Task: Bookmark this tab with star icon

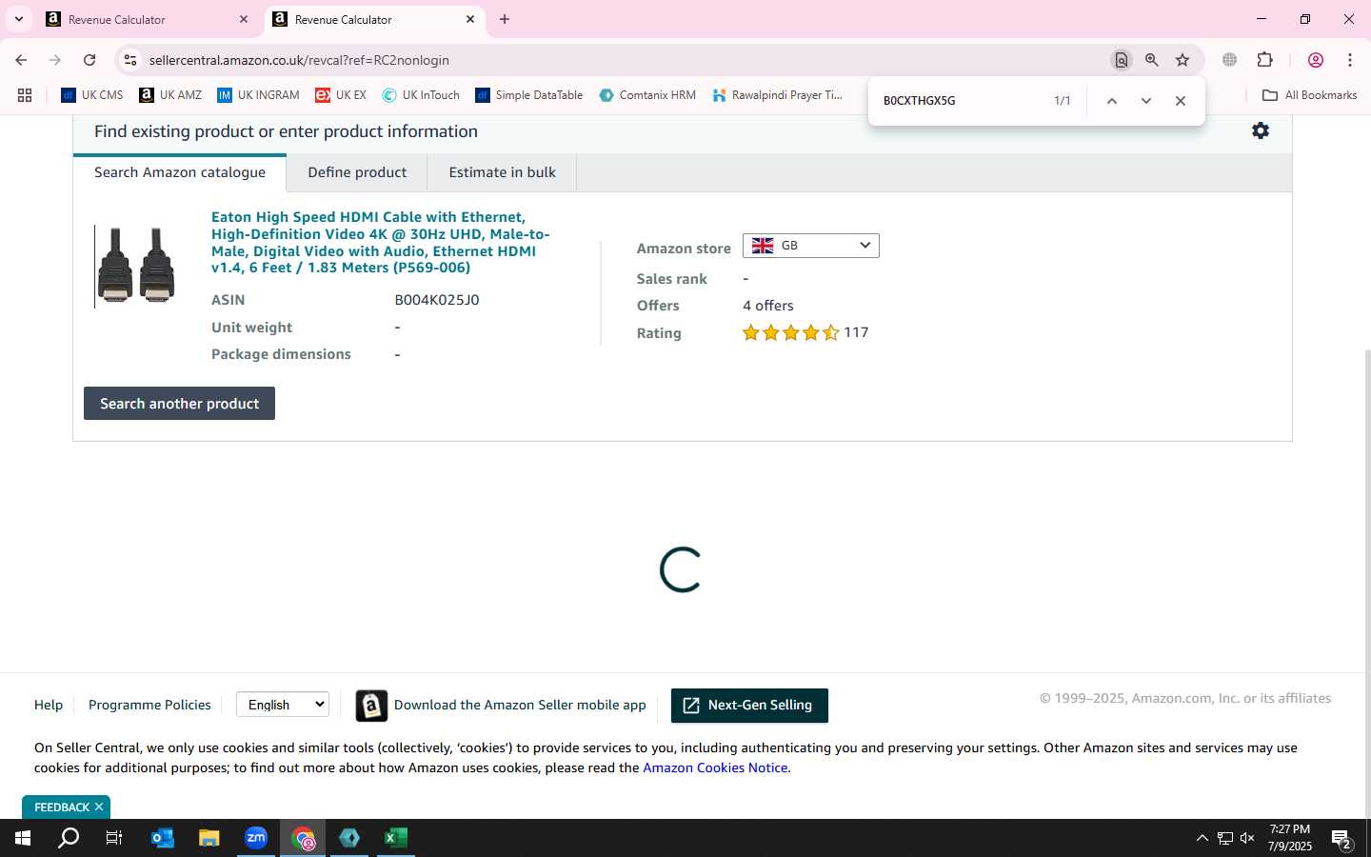Action: tap(1182, 60)
